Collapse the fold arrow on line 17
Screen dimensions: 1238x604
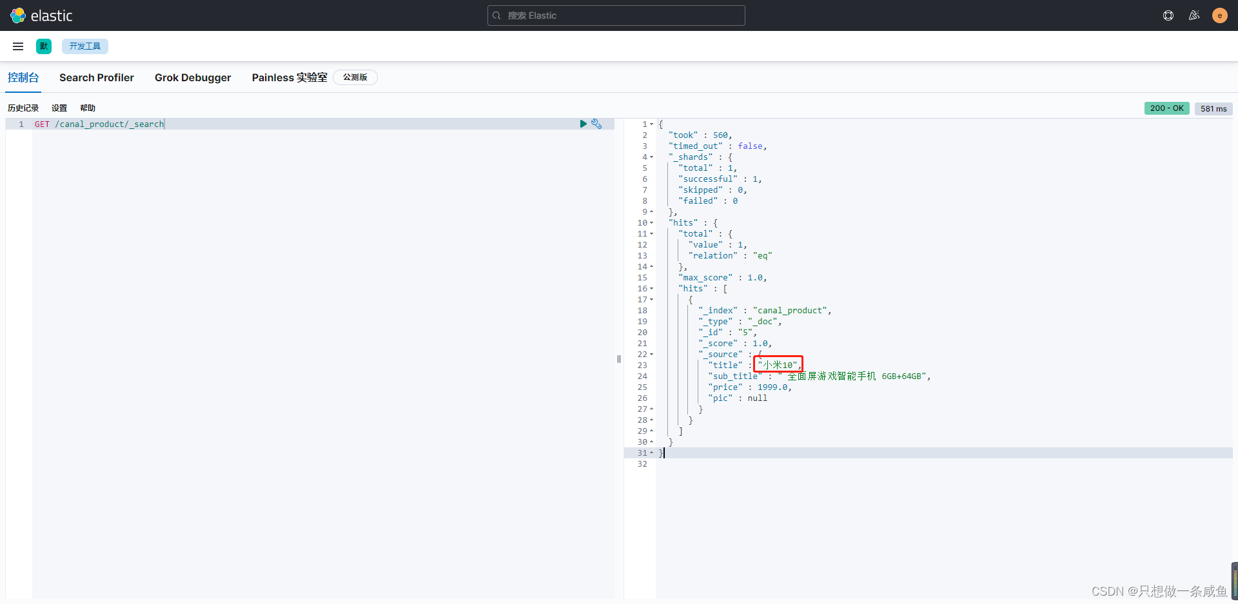point(652,300)
